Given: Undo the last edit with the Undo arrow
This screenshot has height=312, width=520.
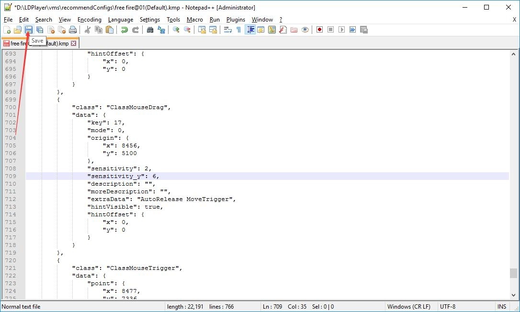Looking at the screenshot, I should [124, 30].
